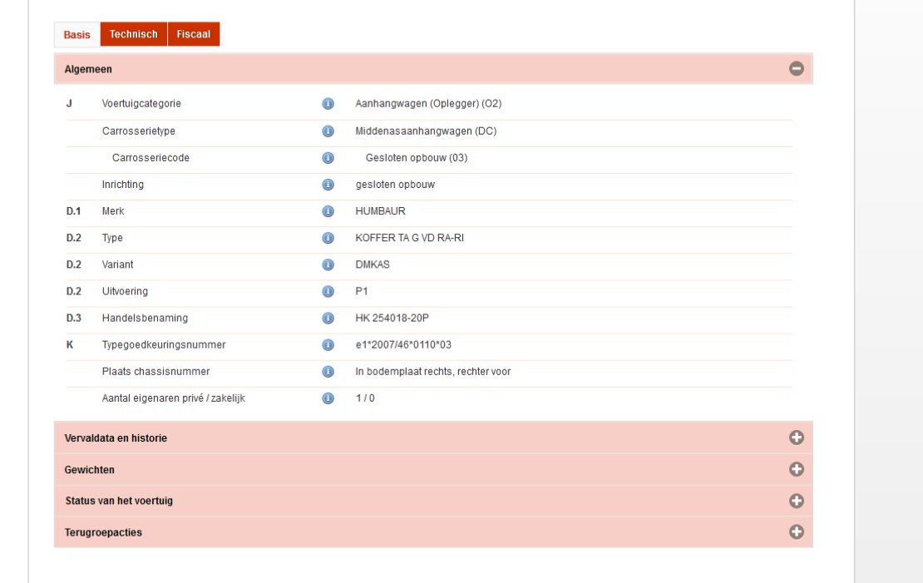This screenshot has width=923, height=583.
Task: Expand the Gewichten section plus icon
Action: (796, 469)
